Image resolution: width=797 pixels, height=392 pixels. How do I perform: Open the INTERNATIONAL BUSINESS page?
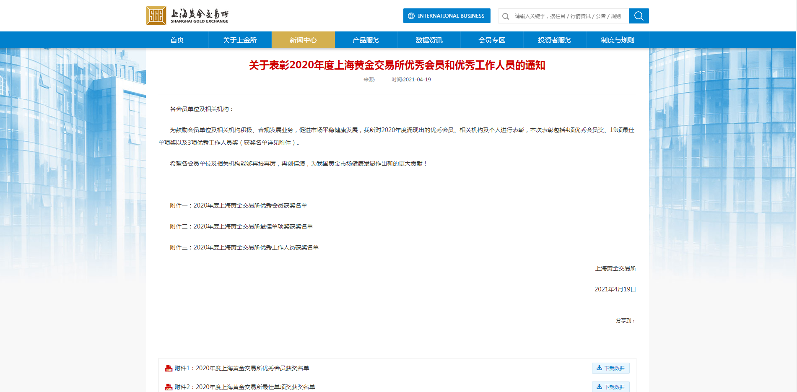[x=447, y=16]
